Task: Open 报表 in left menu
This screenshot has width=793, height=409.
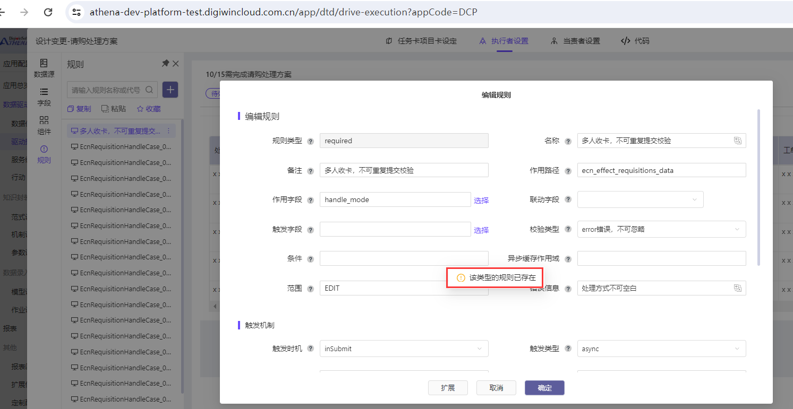Action: (x=10, y=328)
